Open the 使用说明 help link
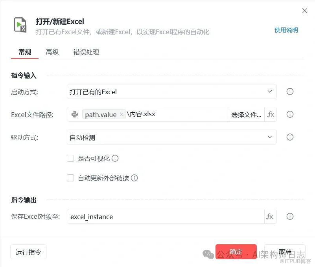Screen dimensions: 315x267 (286, 30)
